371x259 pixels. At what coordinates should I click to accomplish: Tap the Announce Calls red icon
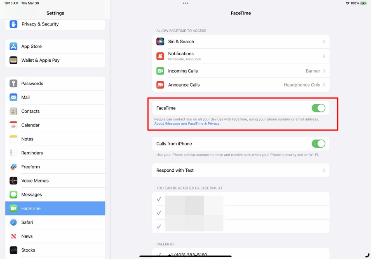[x=160, y=85]
